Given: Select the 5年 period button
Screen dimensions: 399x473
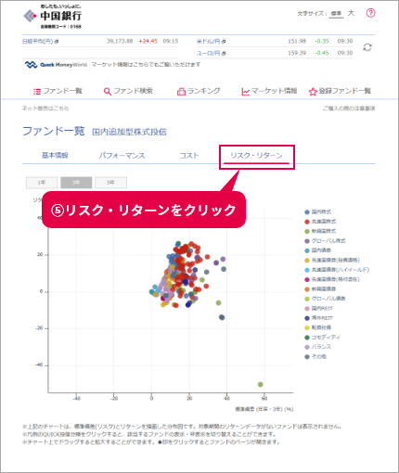Looking at the screenshot, I should 110,183.
